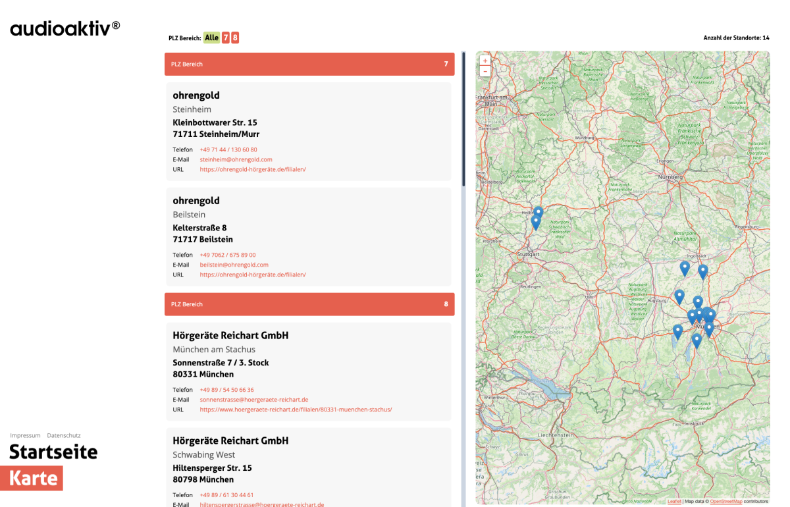This screenshot has width=790, height=507.
Task: Collapse the PLZ Bereich 7 header
Action: 309,64
